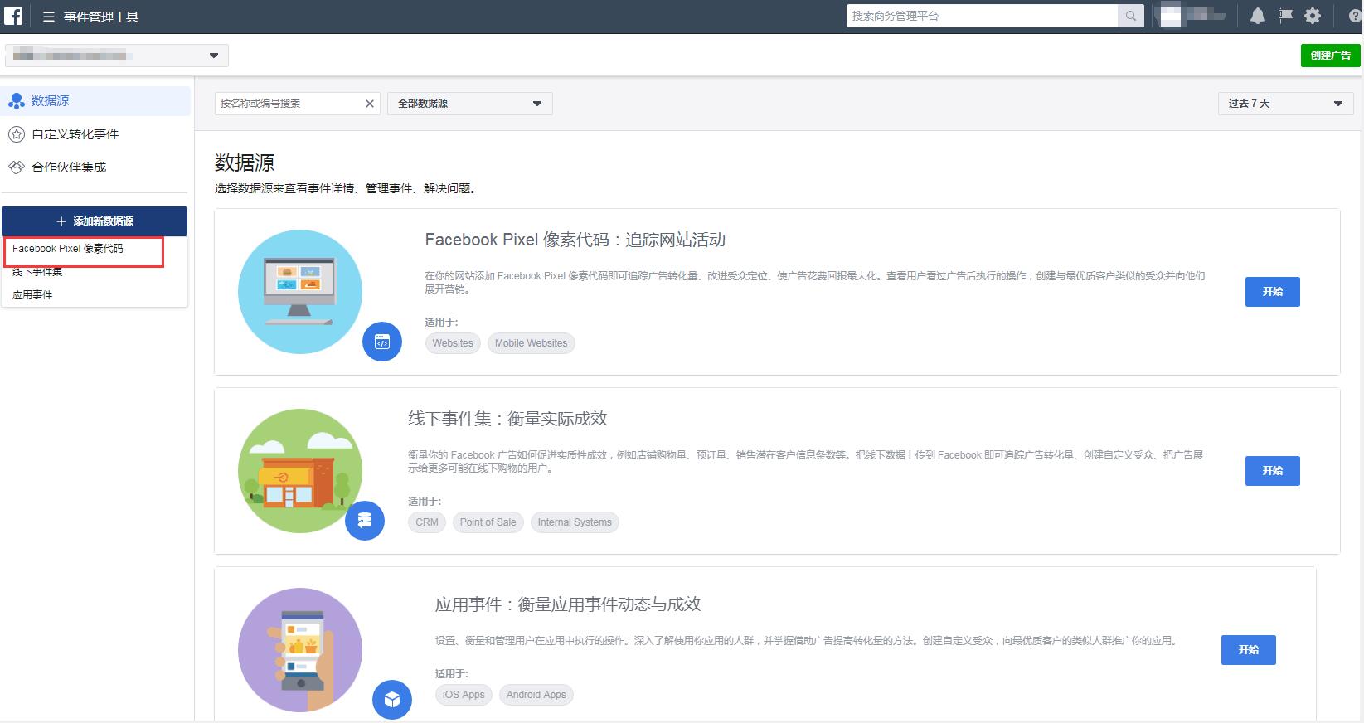Click the phone in hand illustration
The image size is (1364, 723).
click(x=300, y=650)
